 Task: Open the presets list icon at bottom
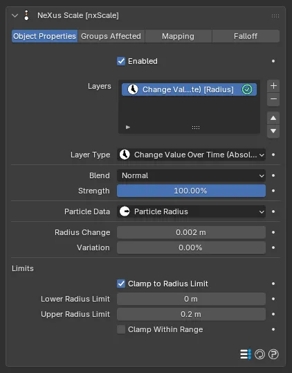(x=246, y=354)
